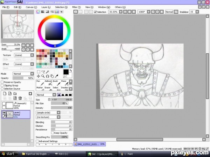Enable Preserve Opacity checkbox
This screenshot has width=210, height=157.
[x=2, y=82]
